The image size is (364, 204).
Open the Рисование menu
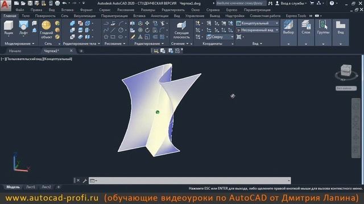126,10
